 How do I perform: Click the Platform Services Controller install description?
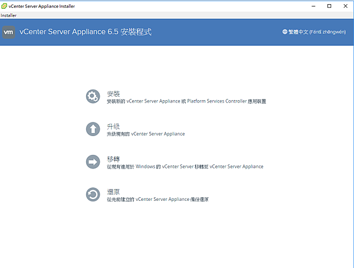tap(186, 101)
